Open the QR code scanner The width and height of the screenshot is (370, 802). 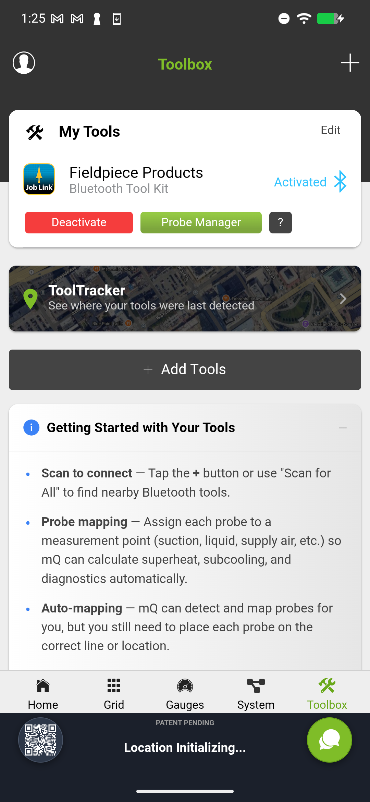tap(40, 740)
